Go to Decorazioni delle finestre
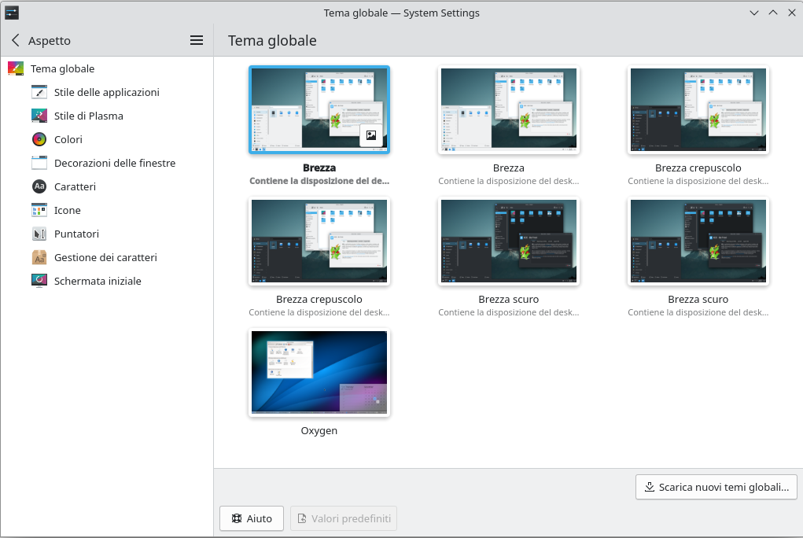803x538 pixels. 114,163
